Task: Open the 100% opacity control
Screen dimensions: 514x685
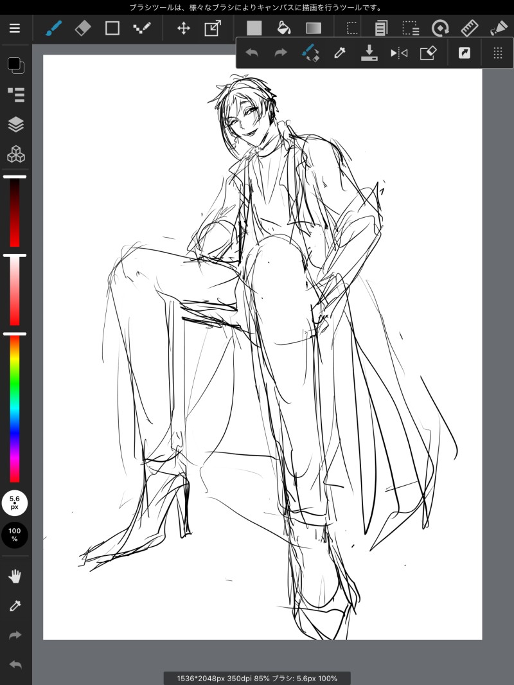Action: (x=14, y=535)
